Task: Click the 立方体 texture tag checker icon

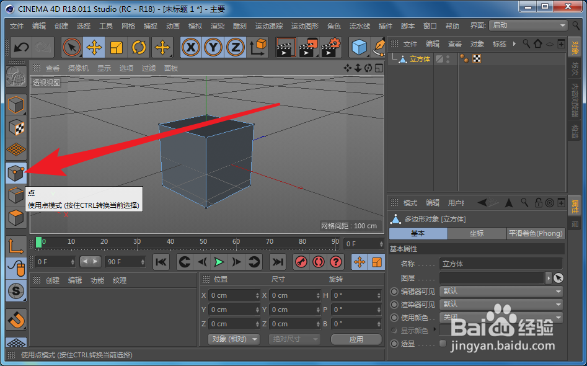Action: [477, 58]
